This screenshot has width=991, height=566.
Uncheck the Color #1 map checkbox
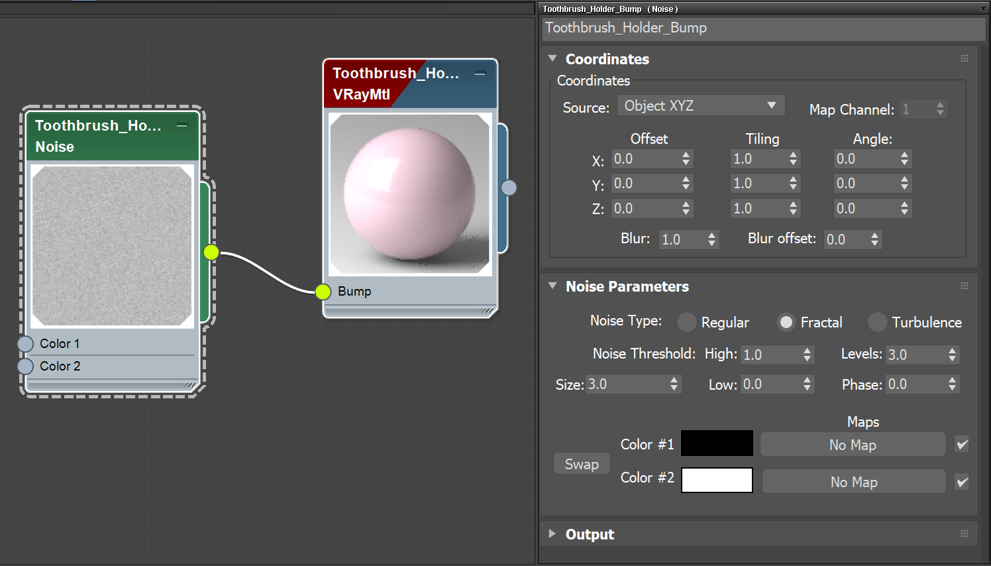pos(961,445)
